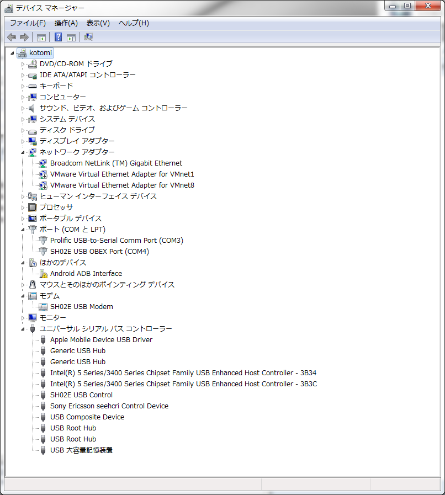Select the Android ADB Interface warning icon
The height and width of the screenshot is (495, 445).
coord(43,274)
